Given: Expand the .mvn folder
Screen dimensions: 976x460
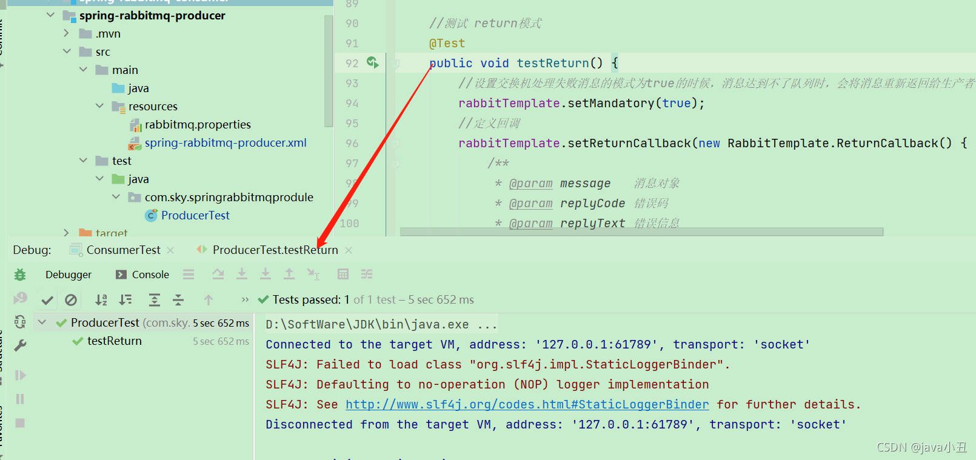Looking at the screenshot, I should click(x=67, y=33).
